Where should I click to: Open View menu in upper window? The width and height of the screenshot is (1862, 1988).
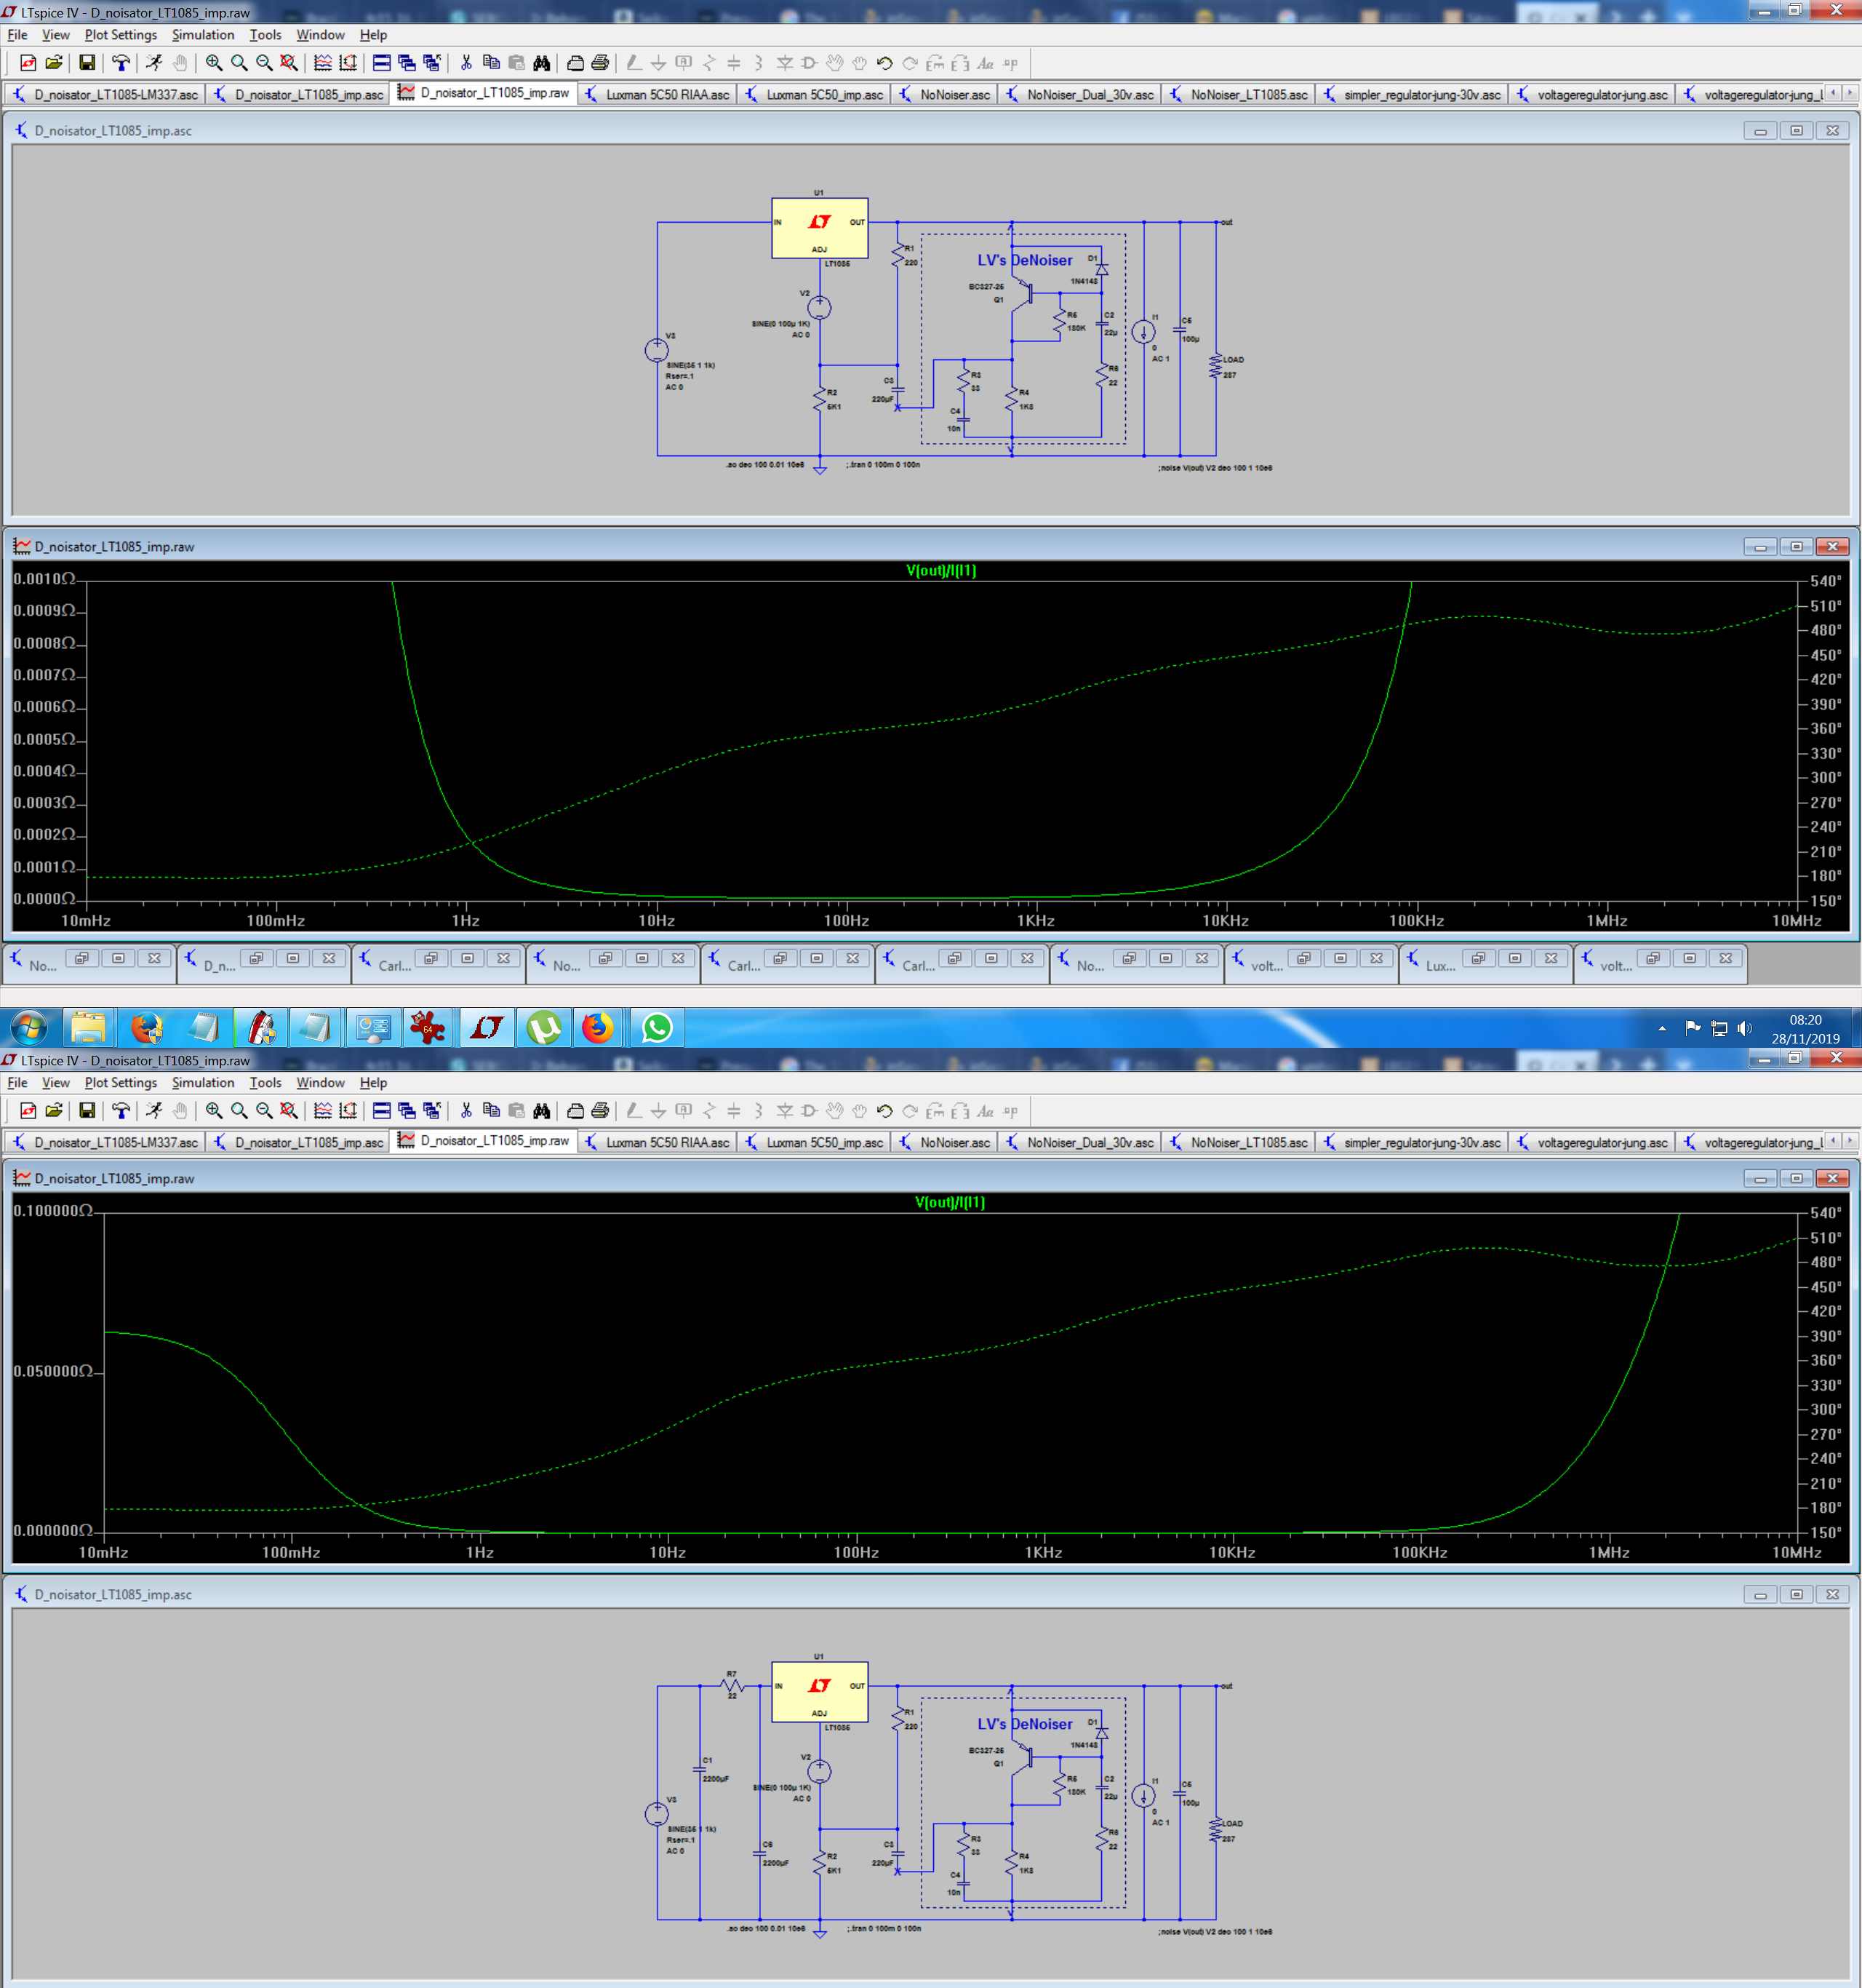[56, 35]
